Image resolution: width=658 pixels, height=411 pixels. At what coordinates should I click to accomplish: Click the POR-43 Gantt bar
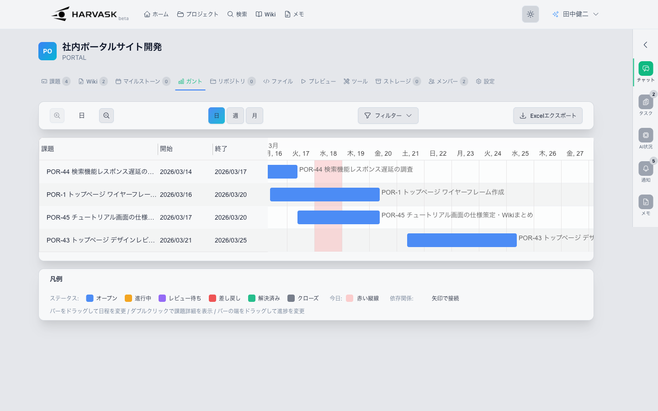pyautogui.click(x=462, y=240)
